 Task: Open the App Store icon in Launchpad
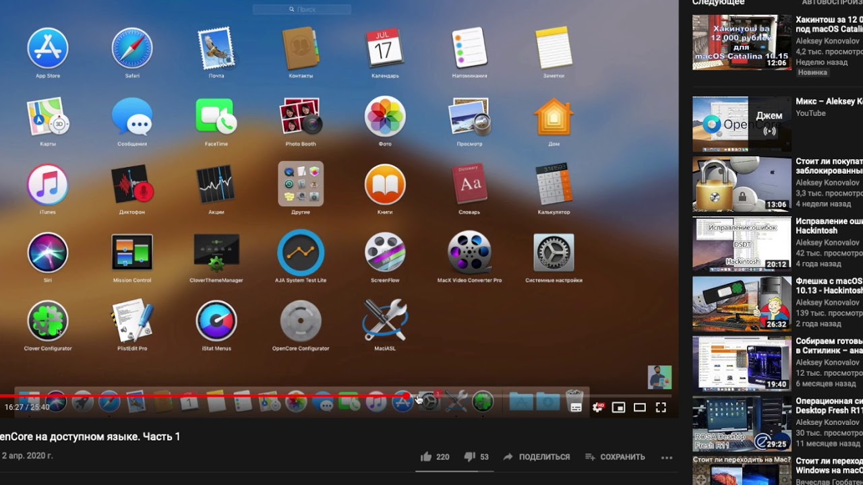tap(48, 48)
